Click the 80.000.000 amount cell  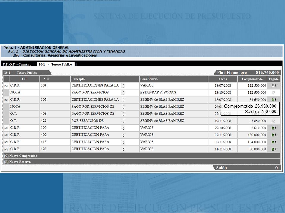252,149
